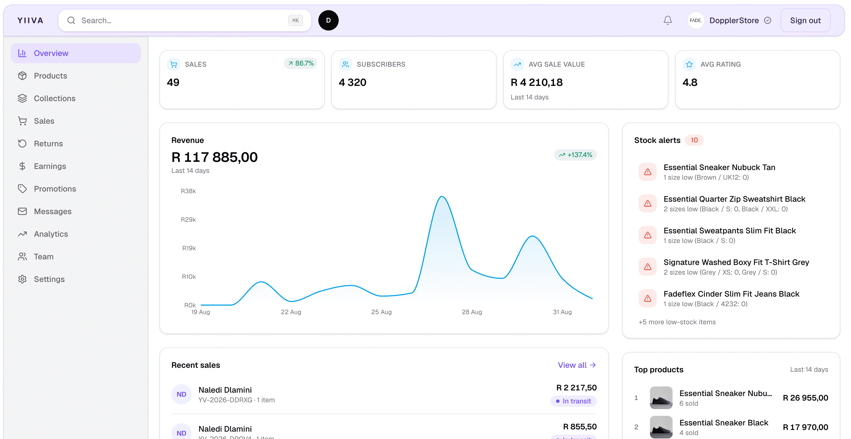Click the verified check badge beside DopplerStore

click(768, 20)
